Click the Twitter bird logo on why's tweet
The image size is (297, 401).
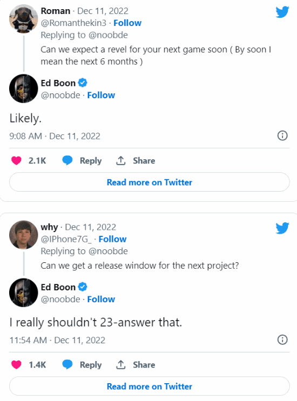[282, 228]
